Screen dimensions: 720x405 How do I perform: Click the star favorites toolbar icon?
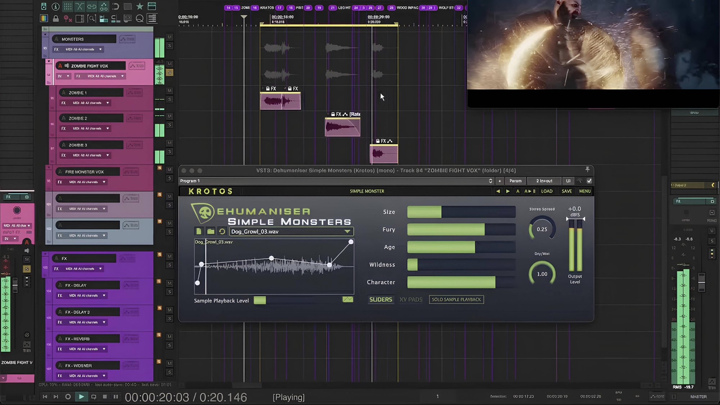click(x=140, y=6)
